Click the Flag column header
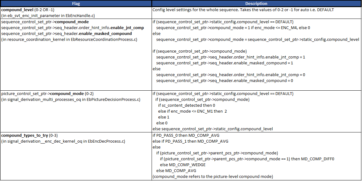This screenshot has width=362, height=181. (x=76, y=3)
